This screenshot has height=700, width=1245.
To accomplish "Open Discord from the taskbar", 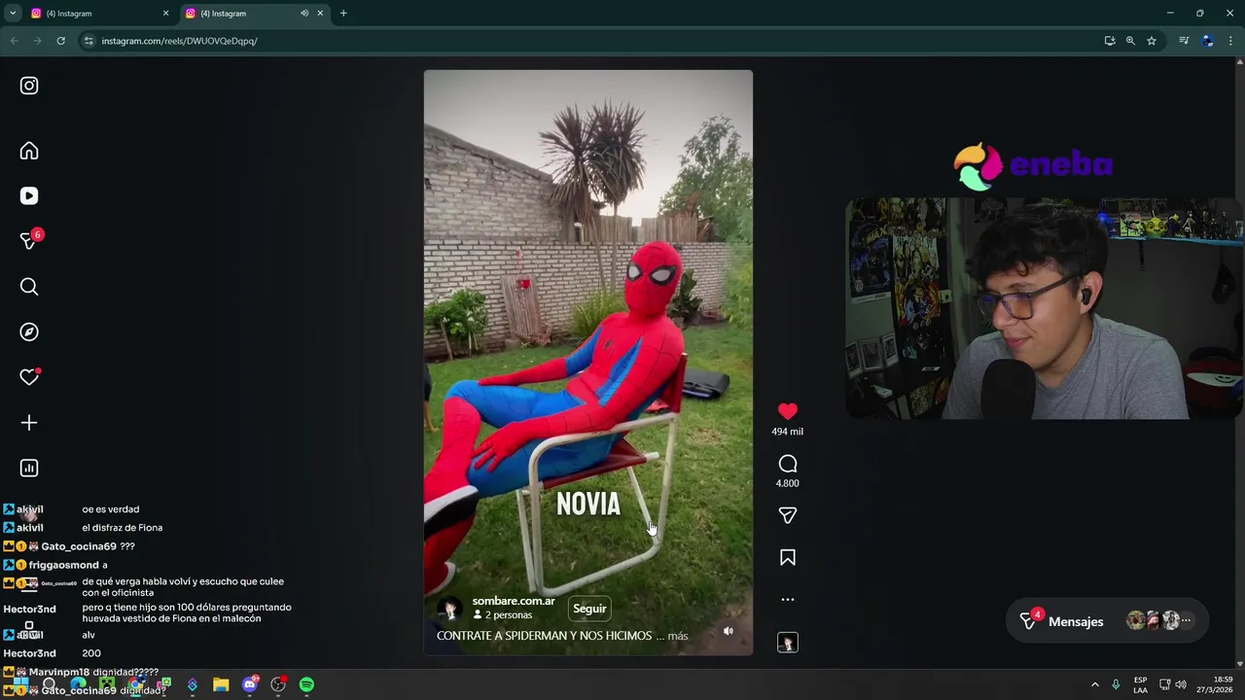I will (x=250, y=685).
